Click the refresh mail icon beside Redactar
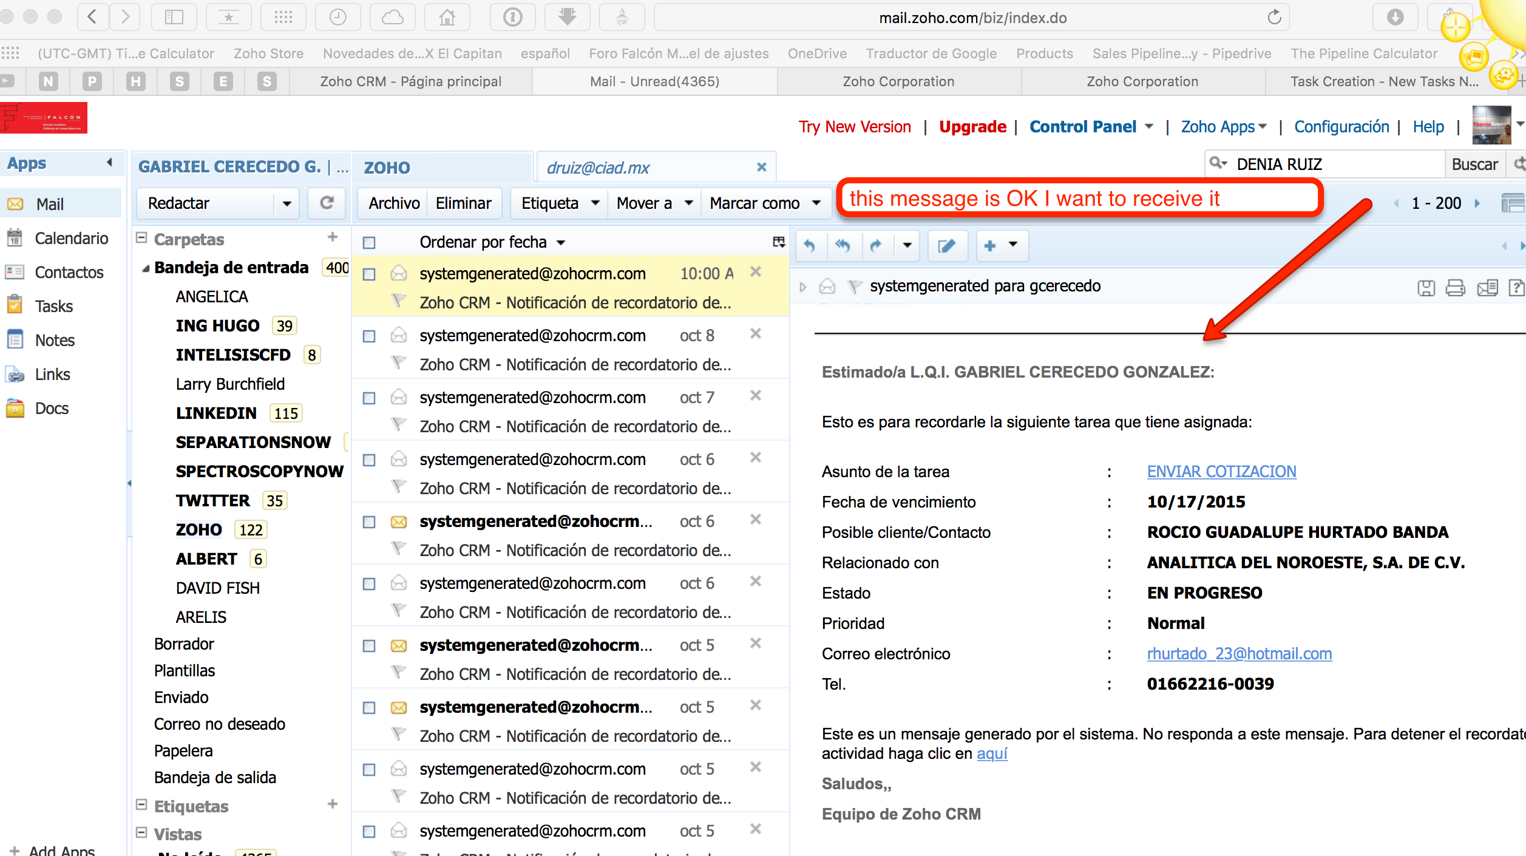Viewport: 1526px width, 856px height. pyautogui.click(x=327, y=203)
